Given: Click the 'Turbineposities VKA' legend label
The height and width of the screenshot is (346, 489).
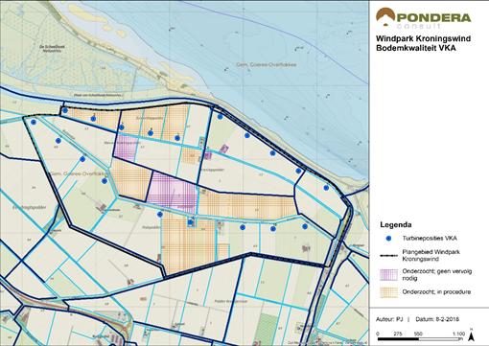Looking at the screenshot, I should point(430,239).
